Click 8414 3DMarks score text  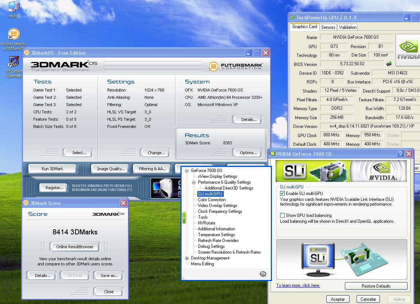pos(75,232)
